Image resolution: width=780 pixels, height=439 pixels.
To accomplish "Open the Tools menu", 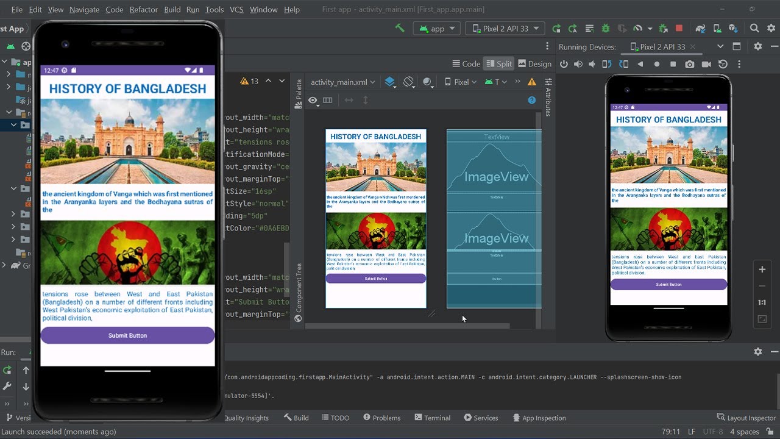I will (214, 10).
